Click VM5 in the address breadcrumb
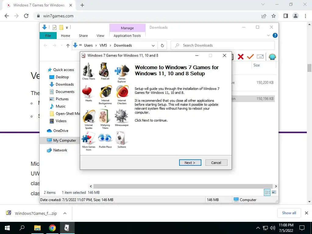 coord(103,45)
